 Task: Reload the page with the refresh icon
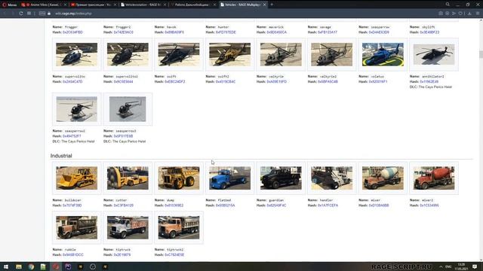click(21, 14)
